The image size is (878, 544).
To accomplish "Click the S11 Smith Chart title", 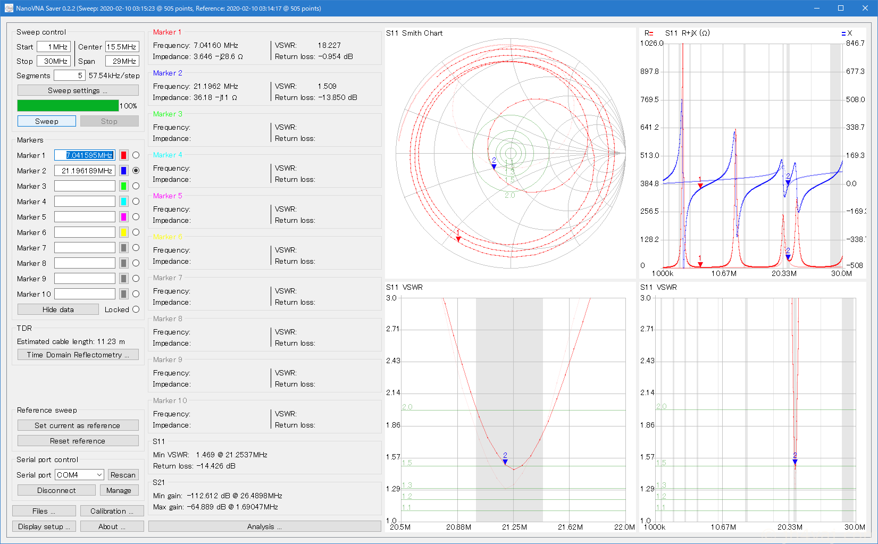I will 414,33.
